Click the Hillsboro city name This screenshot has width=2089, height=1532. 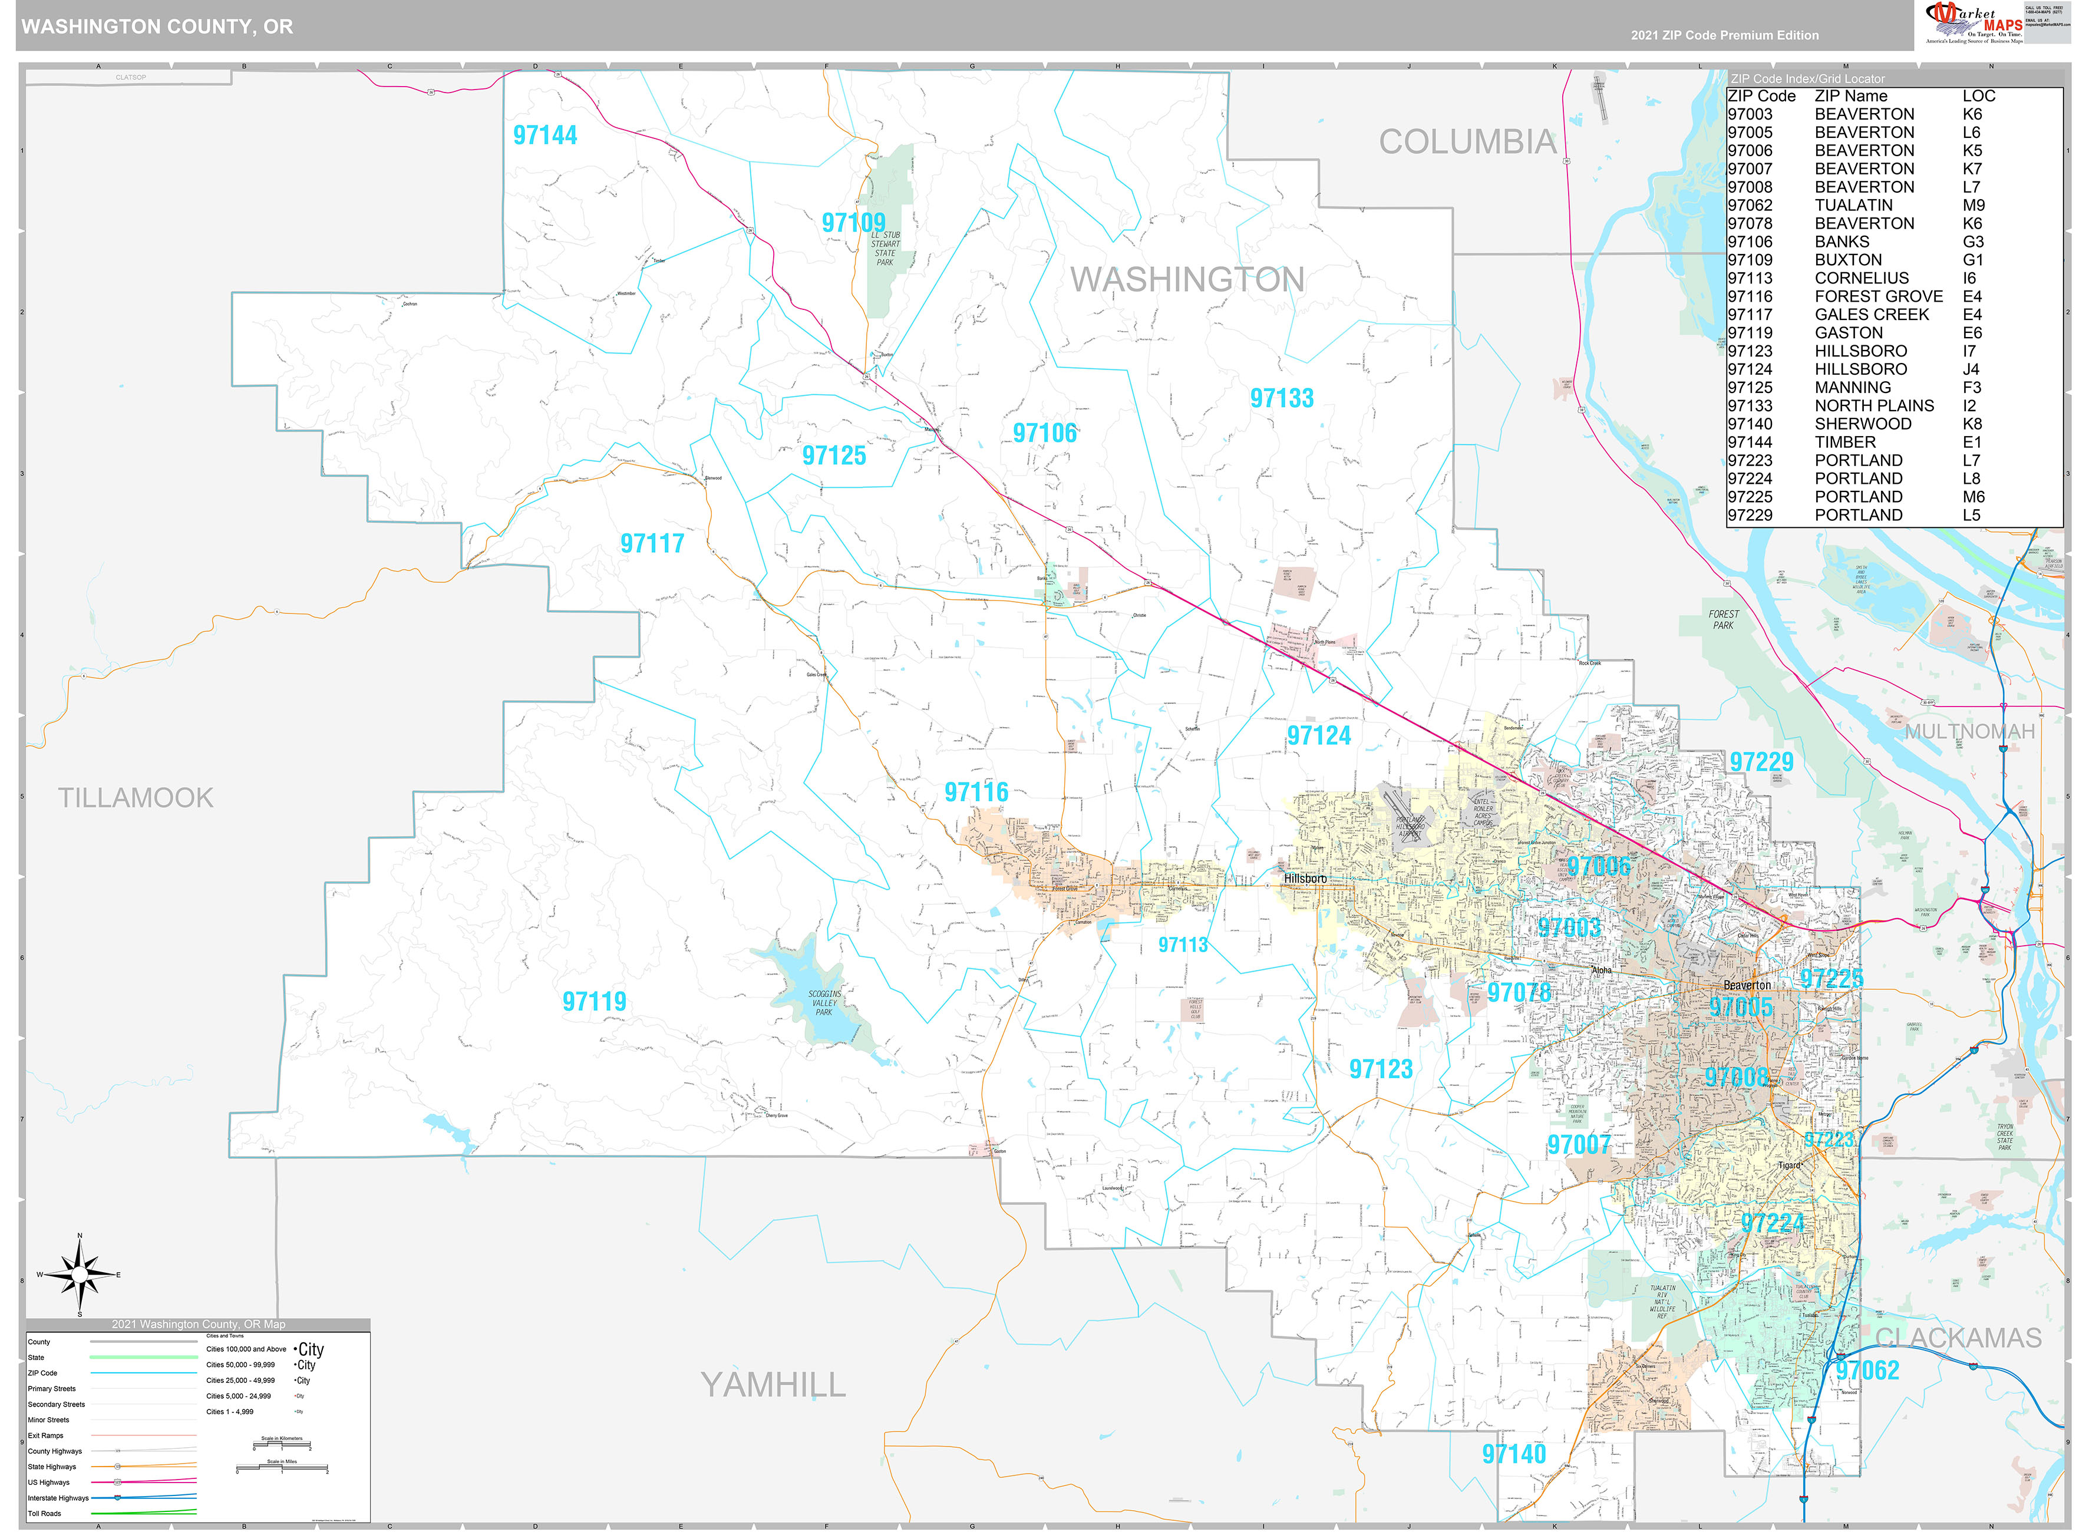pos(1305,878)
